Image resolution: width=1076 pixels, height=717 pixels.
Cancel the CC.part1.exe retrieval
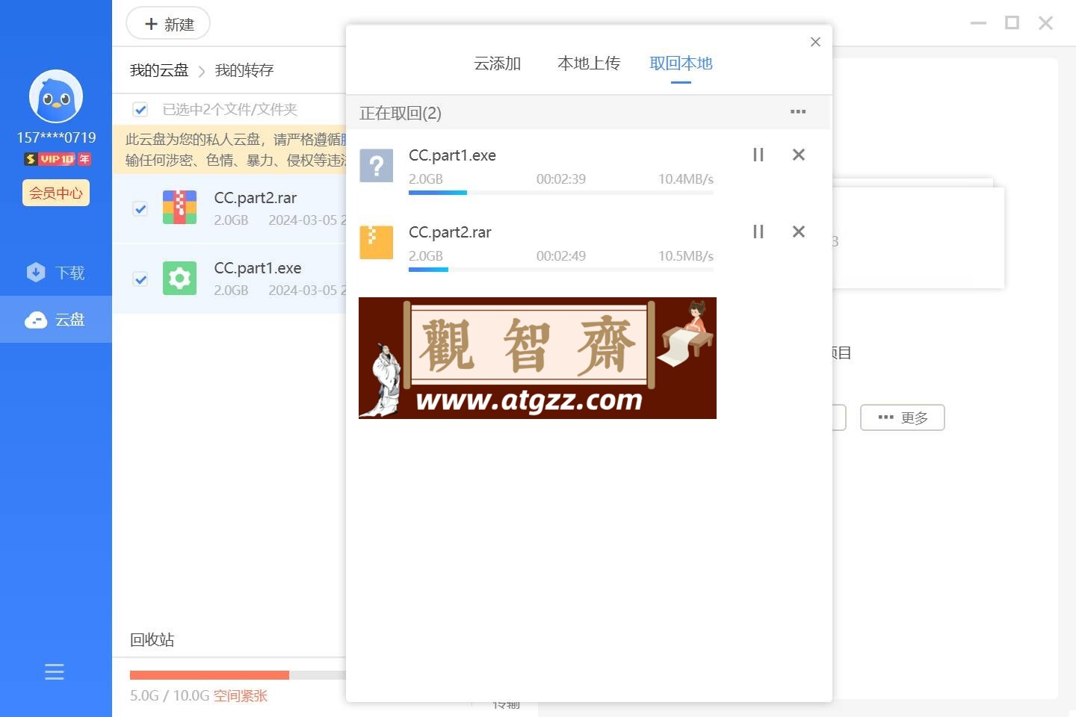pyautogui.click(x=798, y=155)
